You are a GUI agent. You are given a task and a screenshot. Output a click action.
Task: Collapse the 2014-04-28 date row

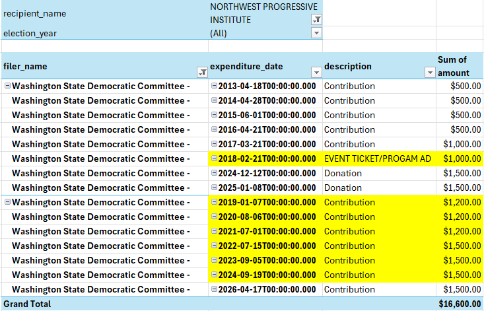pos(214,100)
